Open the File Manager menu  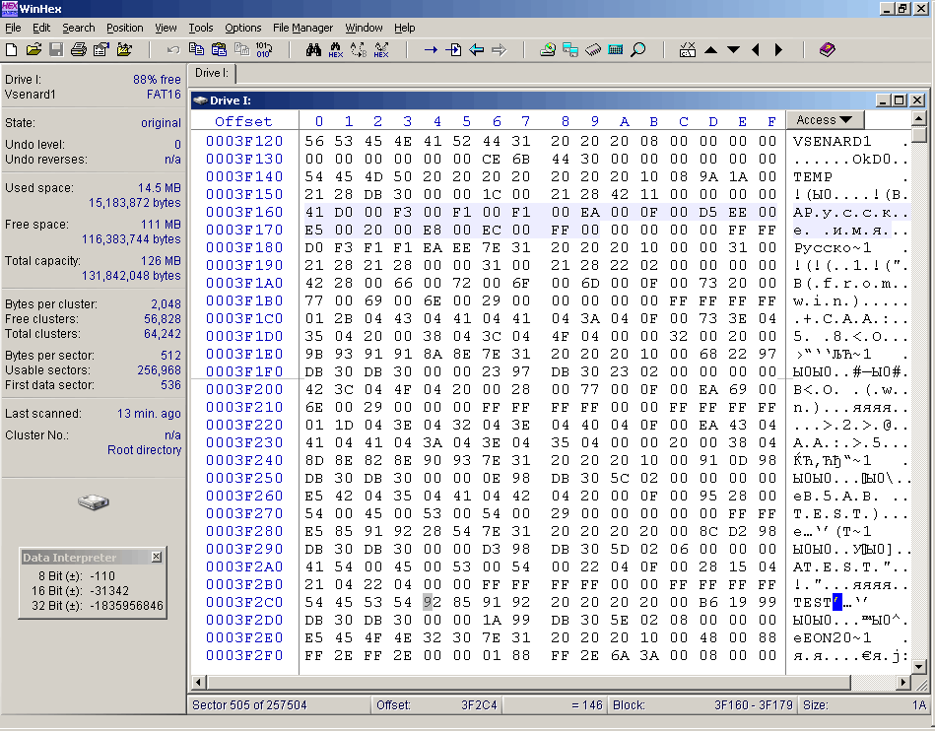[x=302, y=28]
